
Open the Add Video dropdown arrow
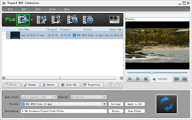[32, 20]
